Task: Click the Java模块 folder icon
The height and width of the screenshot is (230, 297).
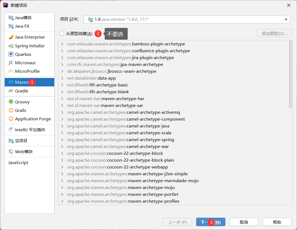Action: pyautogui.click(x=11, y=18)
